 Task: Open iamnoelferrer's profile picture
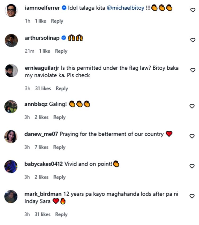click(11, 11)
